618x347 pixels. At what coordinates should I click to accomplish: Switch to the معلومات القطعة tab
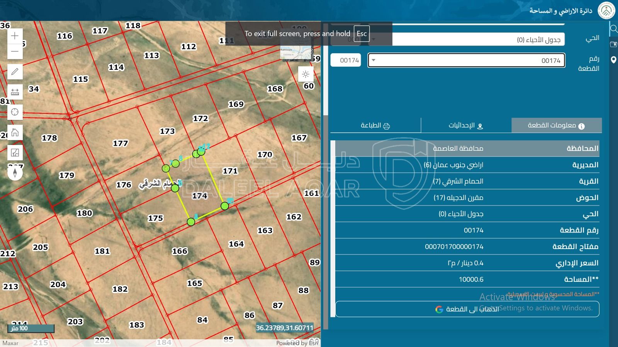tap(556, 125)
